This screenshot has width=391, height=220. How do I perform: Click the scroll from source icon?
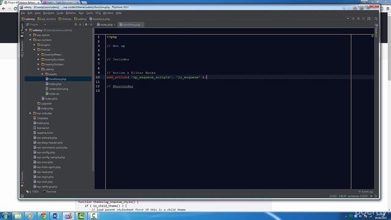76,24
